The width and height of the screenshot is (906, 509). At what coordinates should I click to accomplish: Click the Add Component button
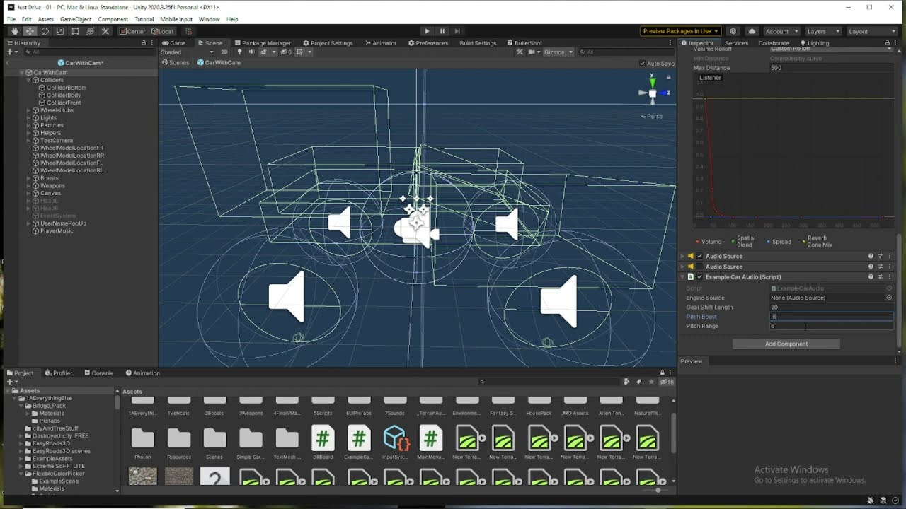tap(786, 344)
